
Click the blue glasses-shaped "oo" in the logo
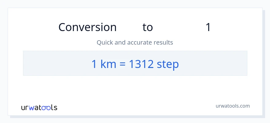point(46,108)
